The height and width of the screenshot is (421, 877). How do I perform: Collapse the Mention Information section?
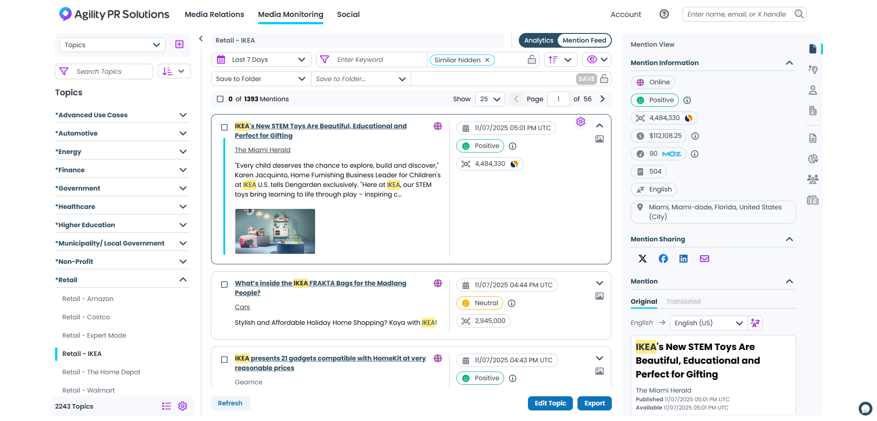click(x=789, y=63)
